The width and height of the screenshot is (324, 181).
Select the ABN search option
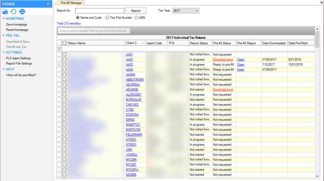coord(136,18)
